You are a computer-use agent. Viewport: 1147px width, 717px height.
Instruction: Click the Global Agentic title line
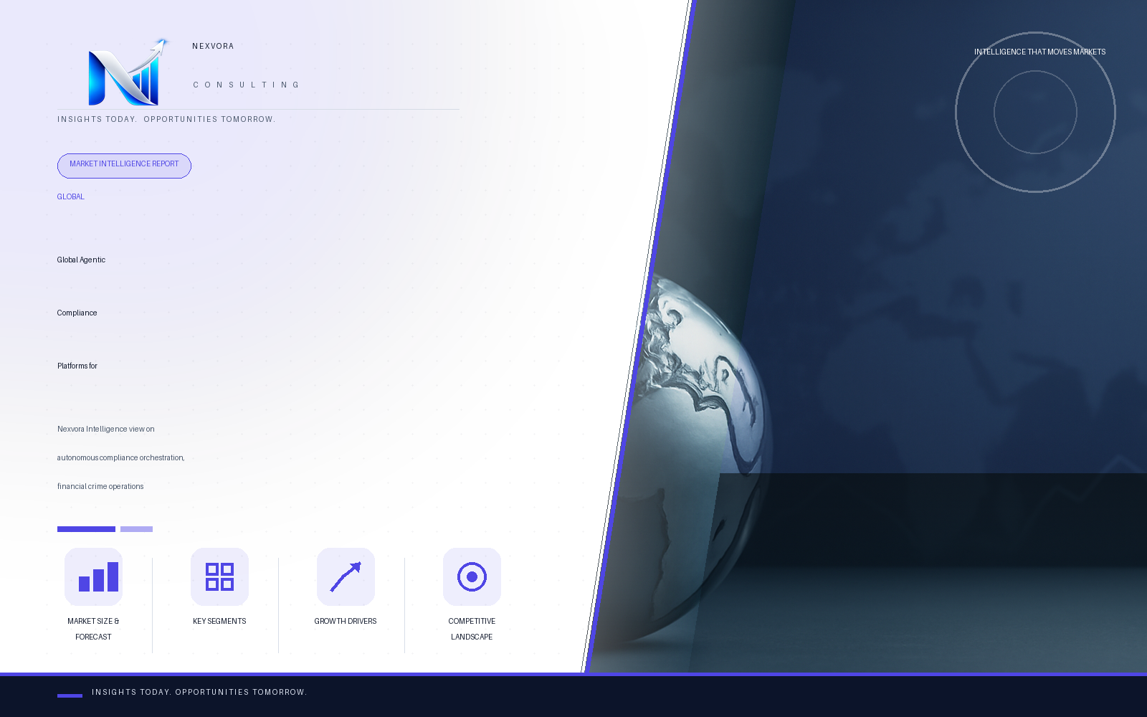81,260
